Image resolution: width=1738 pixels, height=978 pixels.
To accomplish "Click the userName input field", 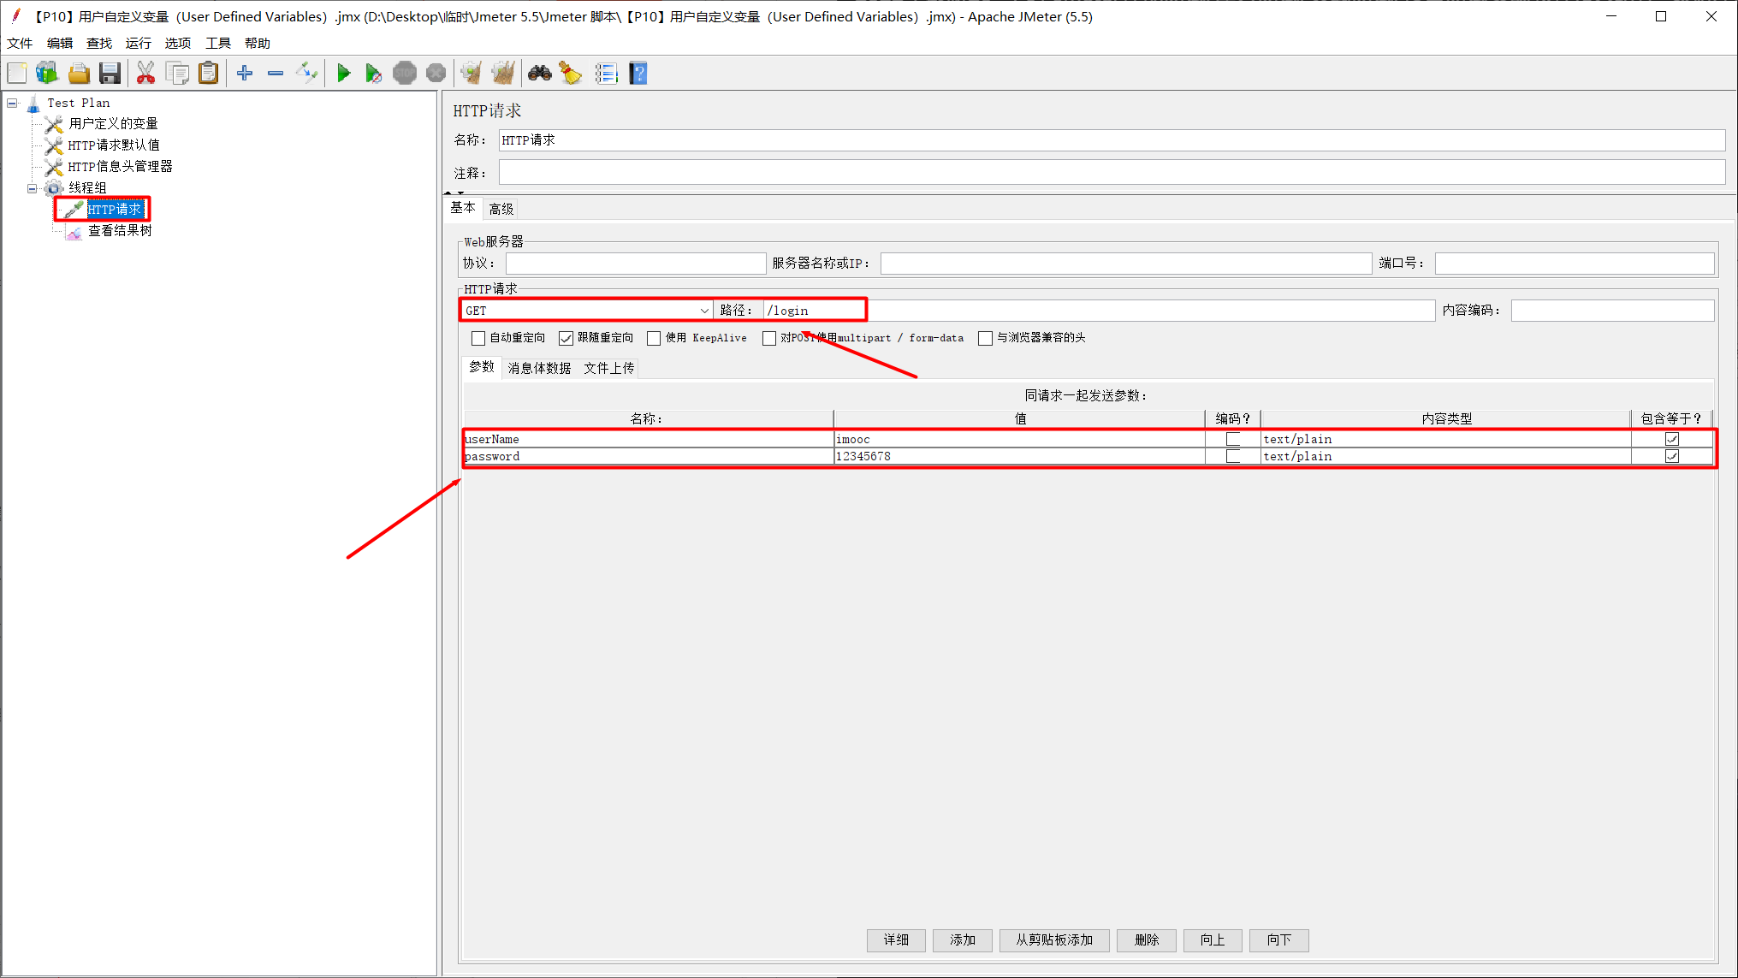I will (x=646, y=438).
